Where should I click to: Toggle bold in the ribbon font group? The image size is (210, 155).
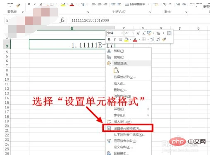click(29, 4)
